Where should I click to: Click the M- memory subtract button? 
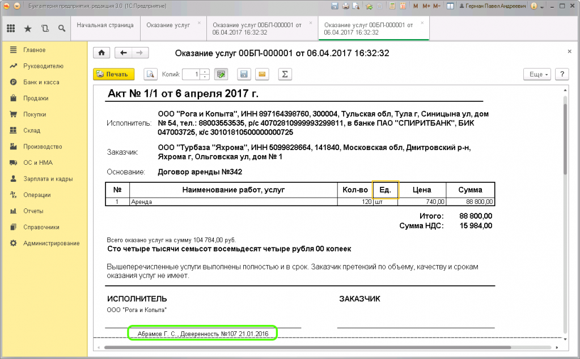point(437,6)
